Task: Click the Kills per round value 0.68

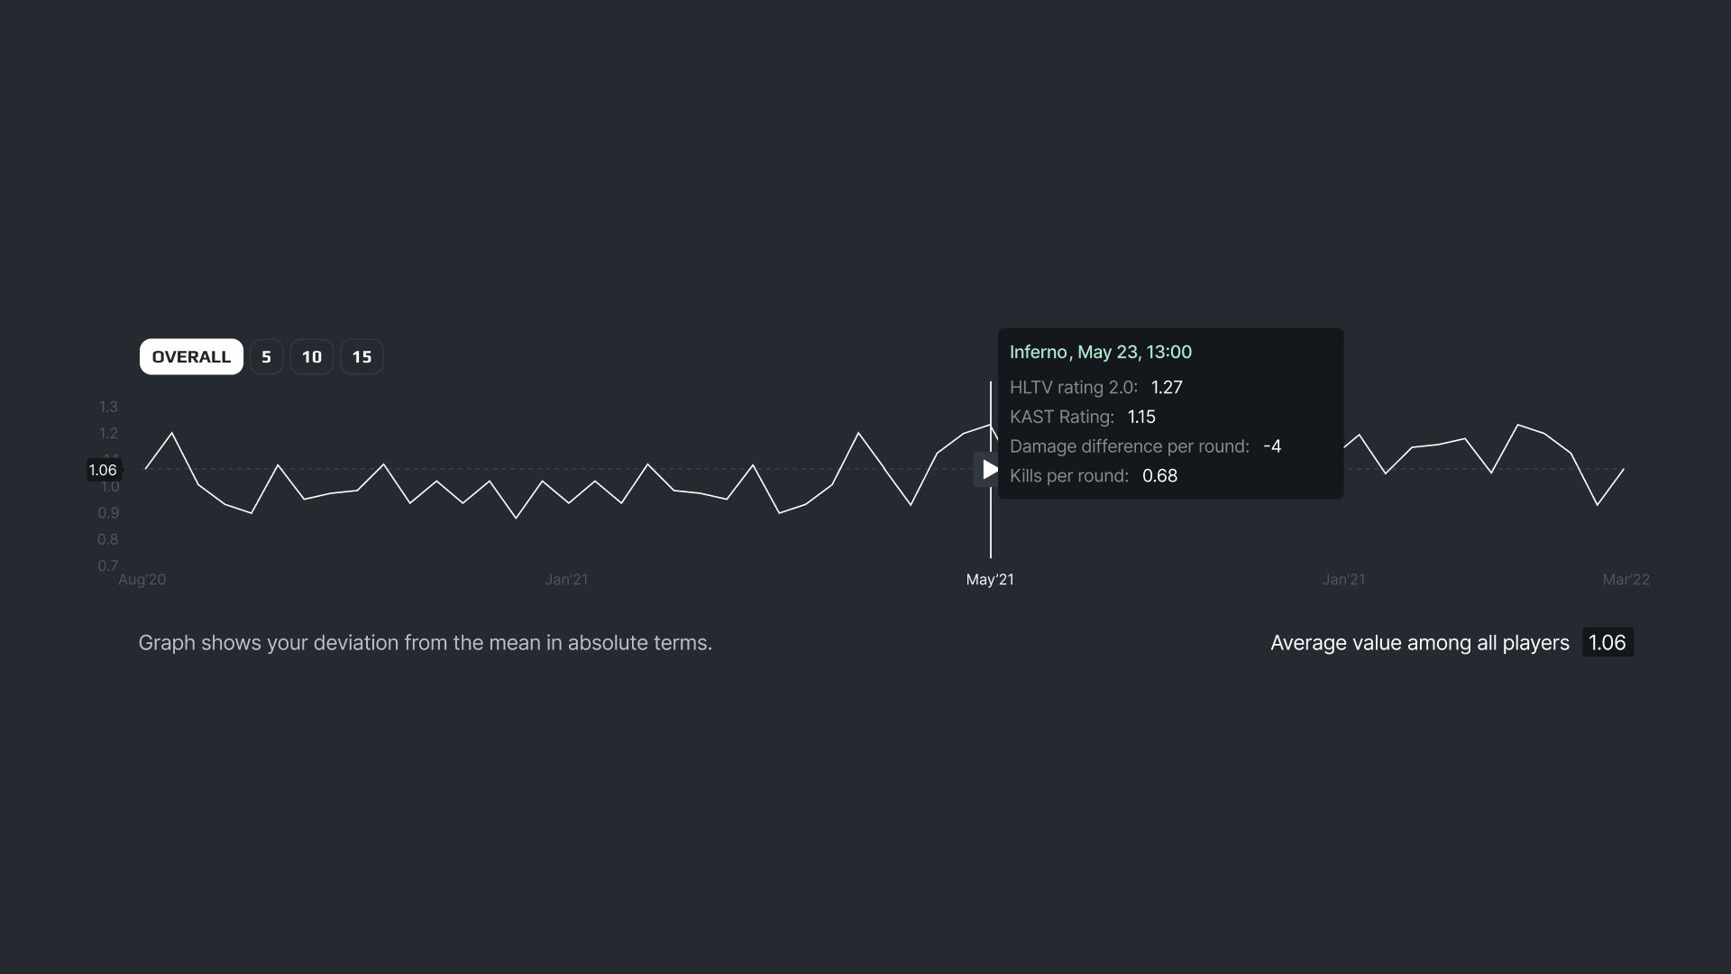Action: [1159, 476]
